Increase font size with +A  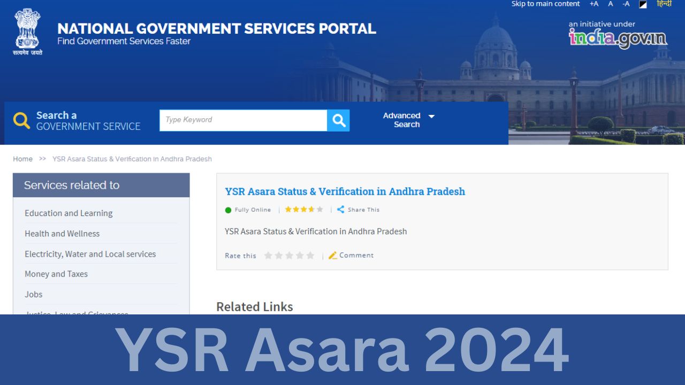[593, 4]
